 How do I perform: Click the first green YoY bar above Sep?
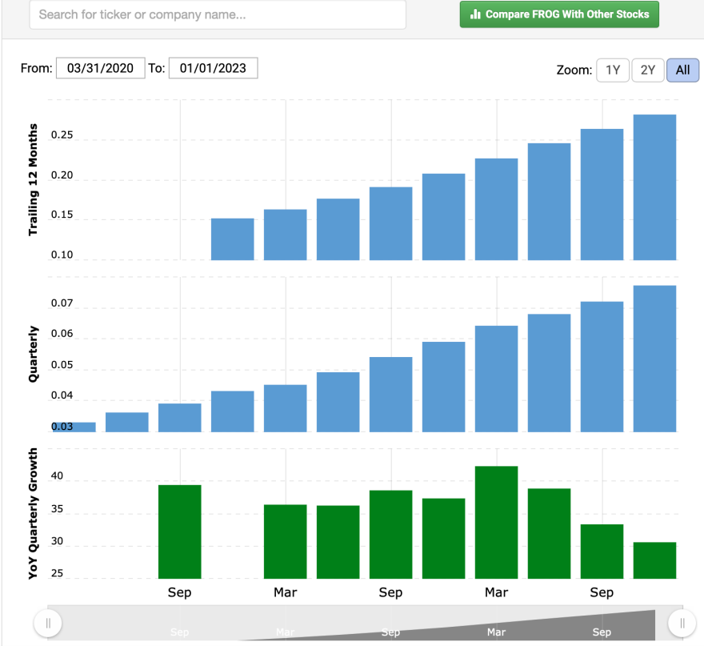(179, 532)
